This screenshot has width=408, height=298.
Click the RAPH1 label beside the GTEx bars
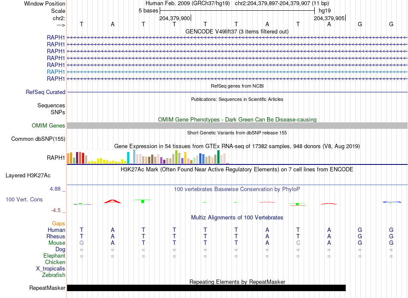point(56,158)
